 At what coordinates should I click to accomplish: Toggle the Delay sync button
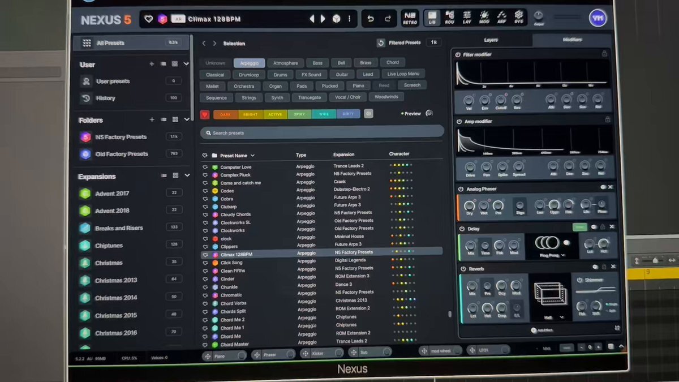coord(579,228)
